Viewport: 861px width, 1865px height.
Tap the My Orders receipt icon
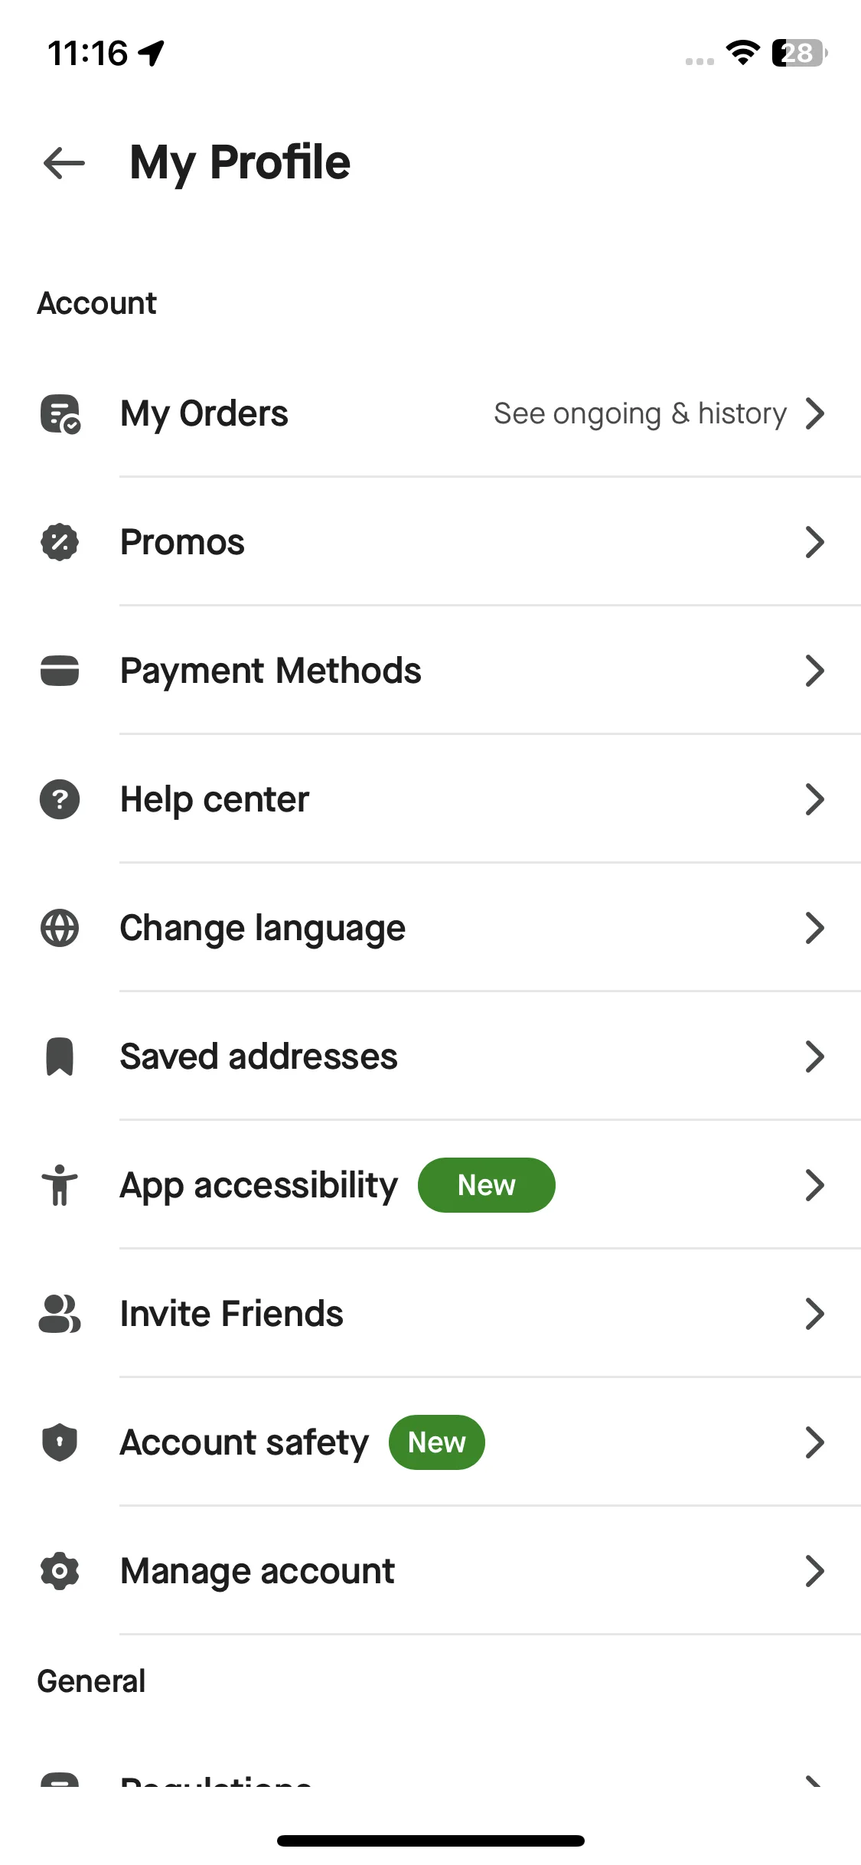coord(60,414)
